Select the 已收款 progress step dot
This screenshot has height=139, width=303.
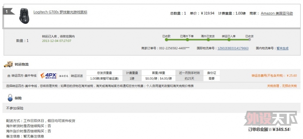click(x=166, y=40)
